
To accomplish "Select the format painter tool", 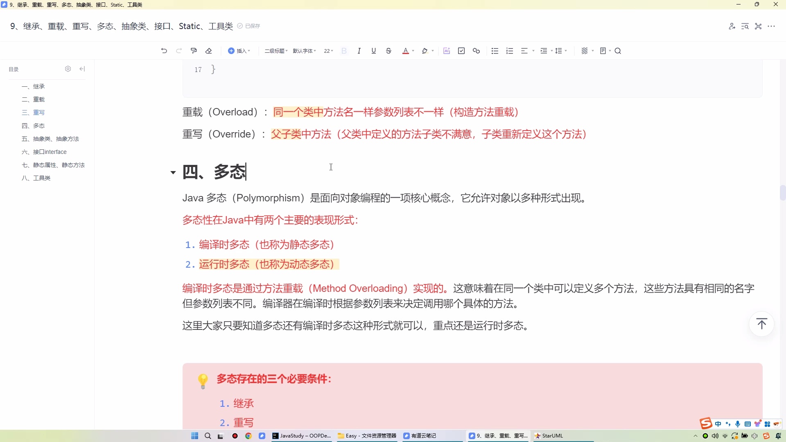I will (194, 50).
